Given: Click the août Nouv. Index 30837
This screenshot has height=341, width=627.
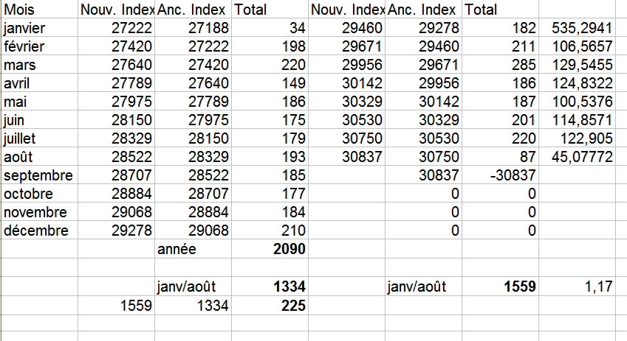Looking at the screenshot, I should tap(346, 156).
